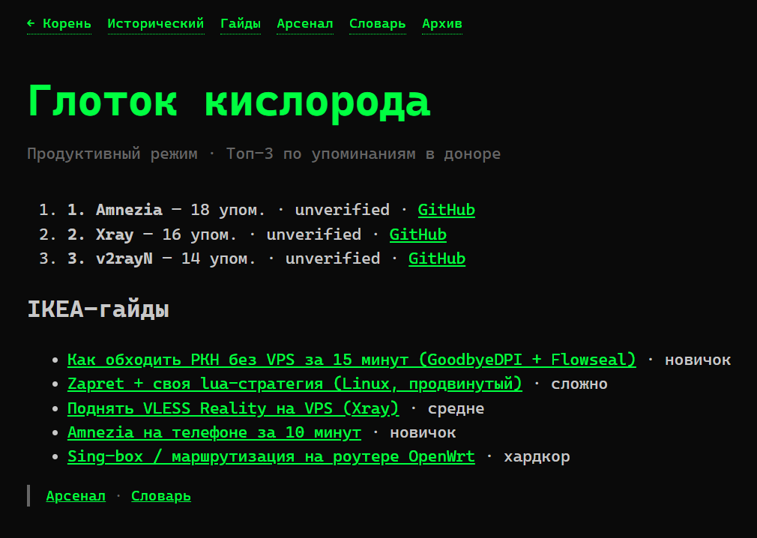The height and width of the screenshot is (538, 757).
Task: Go back via the ← Корень link
Action: [59, 24]
